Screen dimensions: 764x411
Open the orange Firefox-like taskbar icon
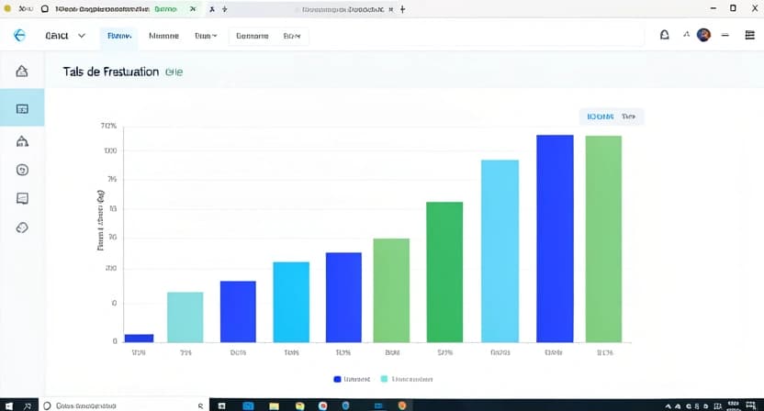402,405
